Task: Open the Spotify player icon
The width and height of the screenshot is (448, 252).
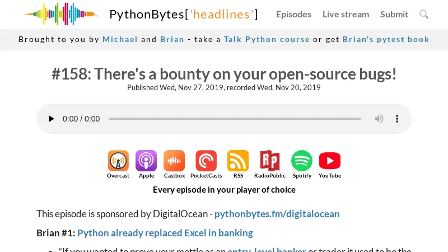Action: point(302,161)
